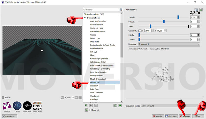Click the green expand/collapse all folders icon
Viewport: 206px width, 119px height.
click(120, 105)
